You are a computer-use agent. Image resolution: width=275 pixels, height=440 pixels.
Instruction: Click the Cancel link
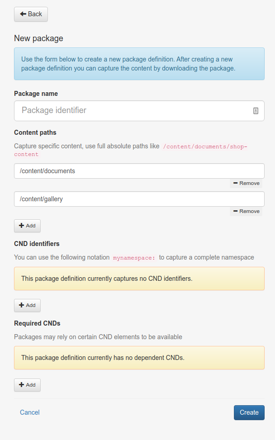(x=30, y=412)
